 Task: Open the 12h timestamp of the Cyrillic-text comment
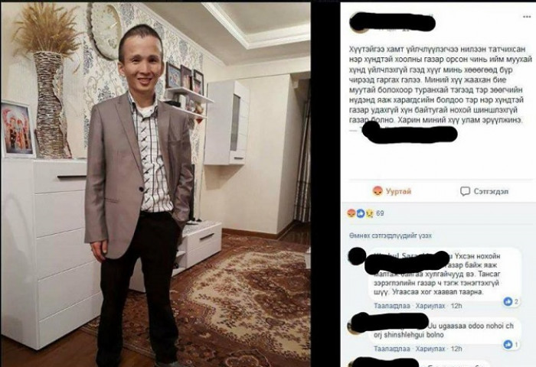point(456,306)
